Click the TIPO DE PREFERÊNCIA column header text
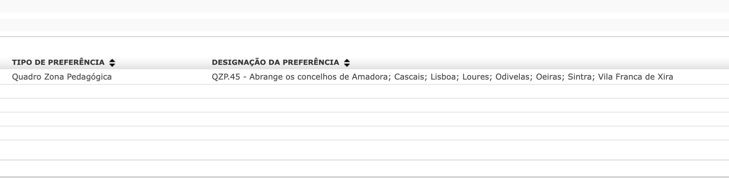The image size is (729, 179). point(58,62)
